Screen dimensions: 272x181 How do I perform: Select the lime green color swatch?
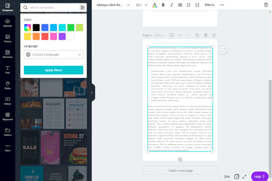point(80,28)
